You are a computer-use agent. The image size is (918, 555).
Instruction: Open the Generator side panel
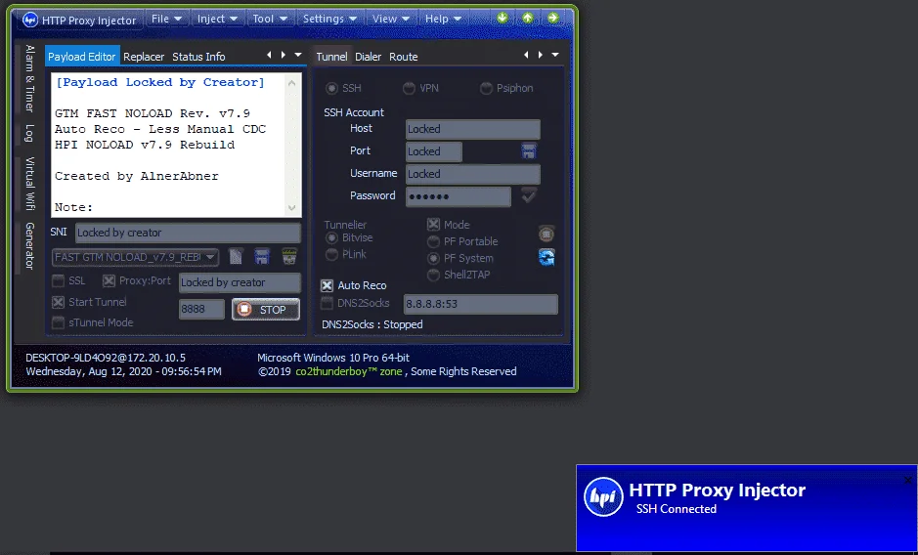coord(29,246)
